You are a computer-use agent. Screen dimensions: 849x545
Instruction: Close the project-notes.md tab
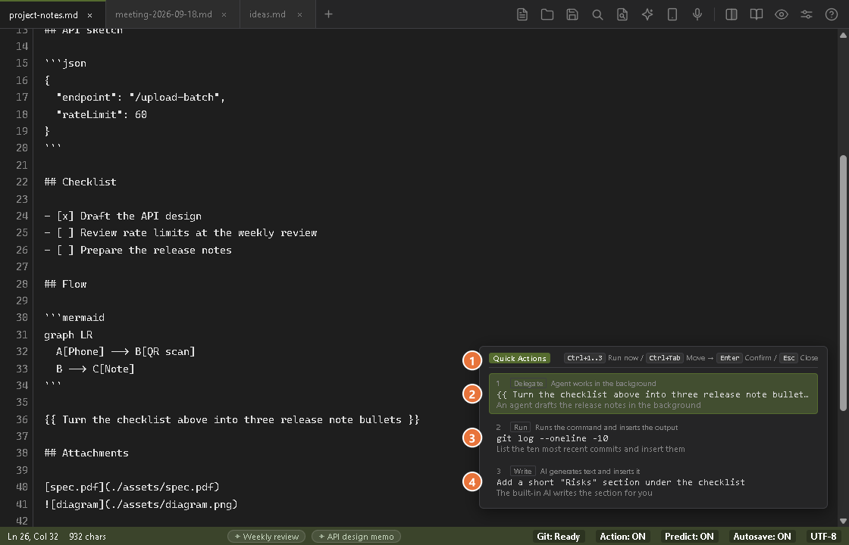click(90, 15)
